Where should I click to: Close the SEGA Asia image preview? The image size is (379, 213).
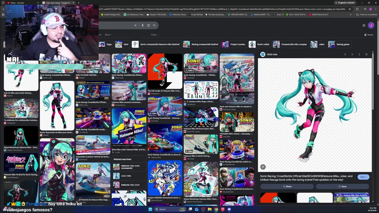pyautogui.click(x=366, y=54)
